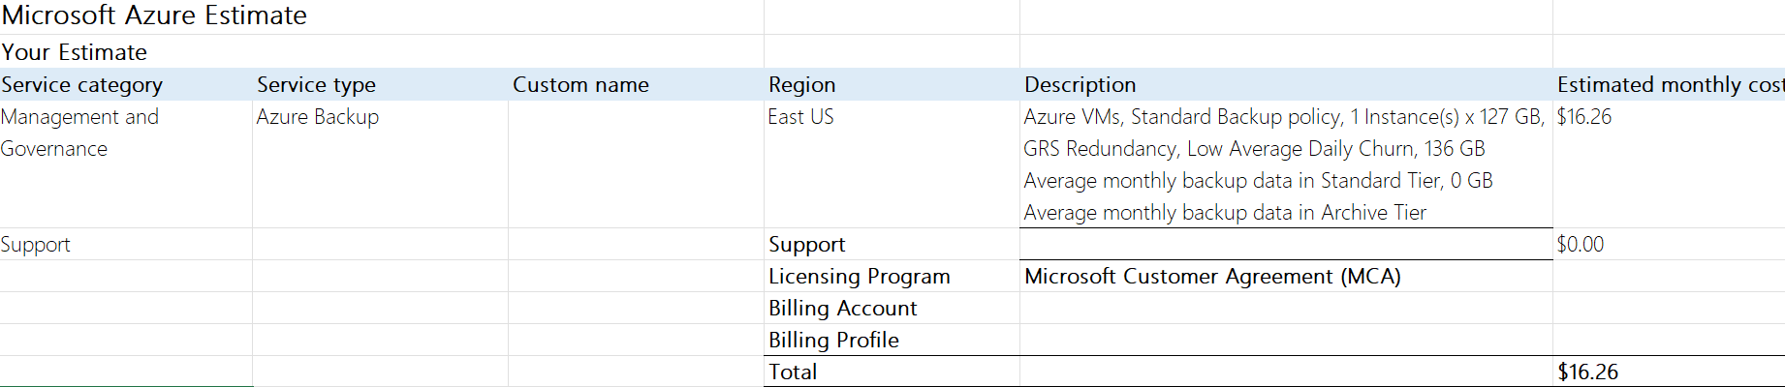Viewport: 1785px width, 387px height.
Task: Click the 'Management and Governance' cell
Action: pyautogui.click(x=126, y=164)
